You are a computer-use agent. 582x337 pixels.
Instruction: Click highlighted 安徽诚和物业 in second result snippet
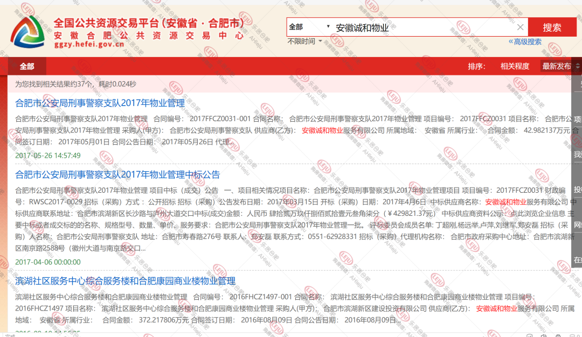tap(506, 202)
